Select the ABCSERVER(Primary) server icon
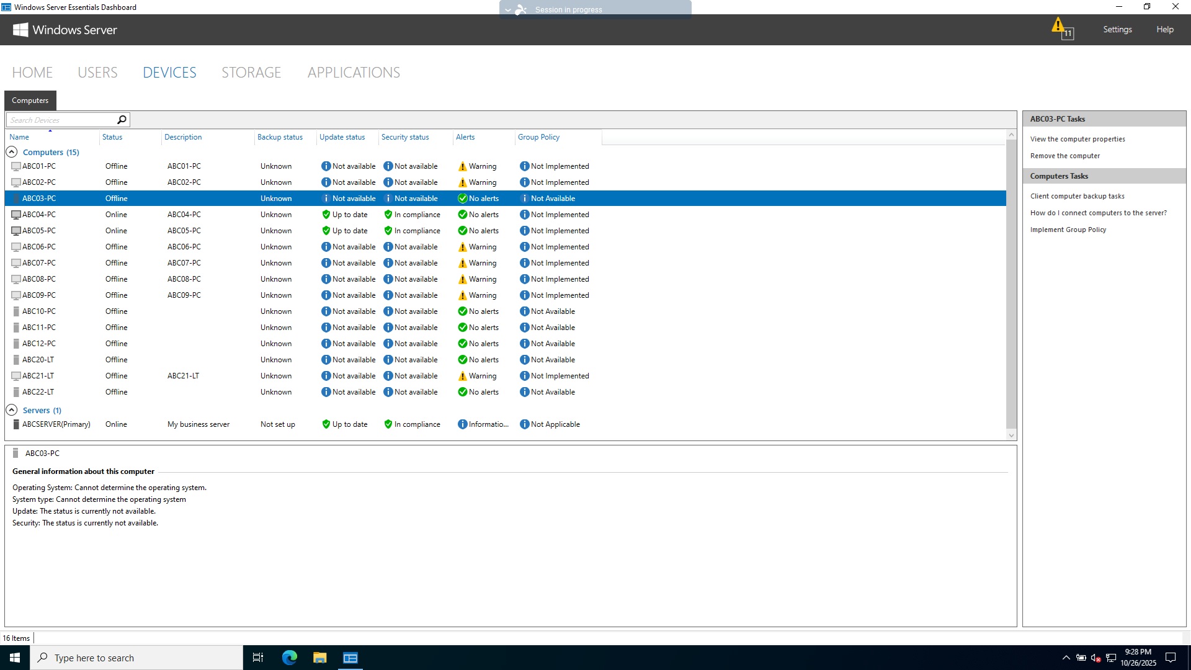Viewport: 1191px width, 670px height. coord(16,424)
